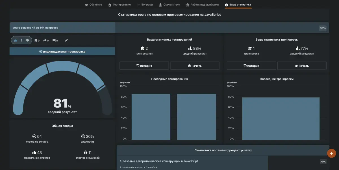The image size is (339, 170).
Task: Open comments via the speech bubble icon
Action: pyautogui.click(x=54, y=40)
